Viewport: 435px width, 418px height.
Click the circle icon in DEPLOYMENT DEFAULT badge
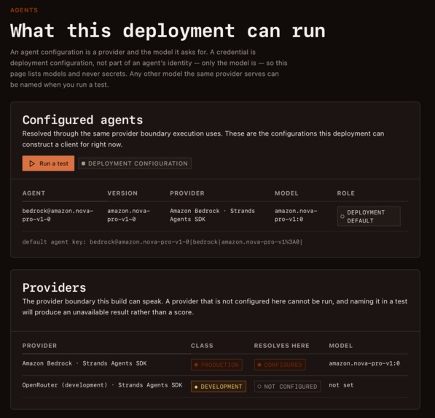click(342, 217)
